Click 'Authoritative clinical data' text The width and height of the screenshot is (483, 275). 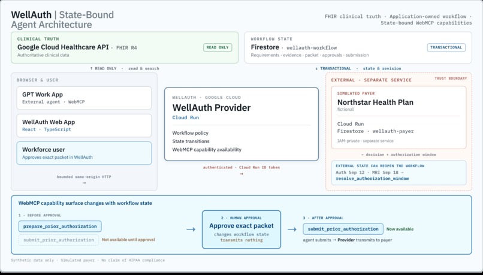pos(43,55)
